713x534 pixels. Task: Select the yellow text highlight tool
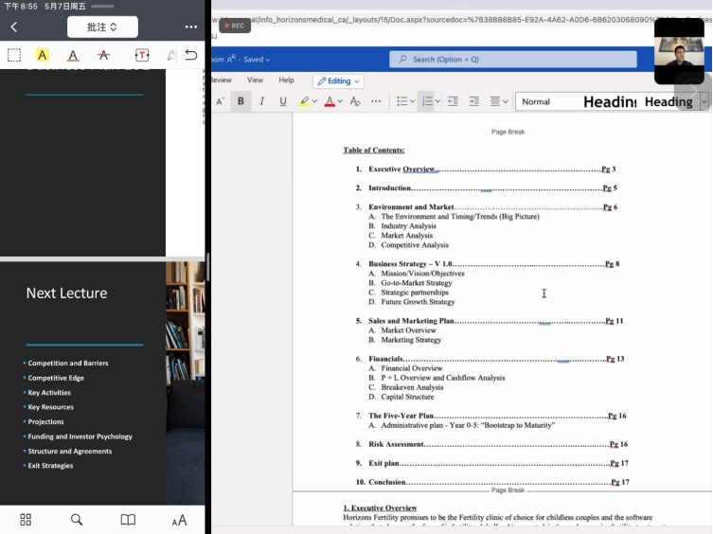pyautogui.click(x=42, y=55)
